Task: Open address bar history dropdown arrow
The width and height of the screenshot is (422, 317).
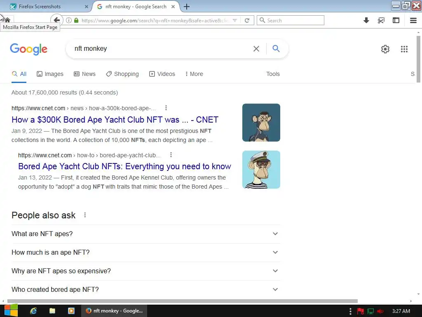Action: coord(234,20)
